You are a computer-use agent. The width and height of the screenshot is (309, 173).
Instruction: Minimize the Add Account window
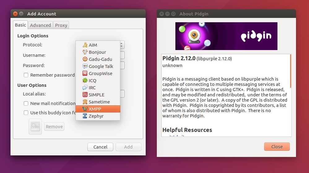pos(21,14)
